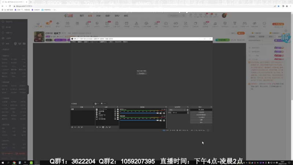Hide the second source in OBS Sources list
Screen dimensions: 293x165
pyautogui.click(x=115, y=111)
